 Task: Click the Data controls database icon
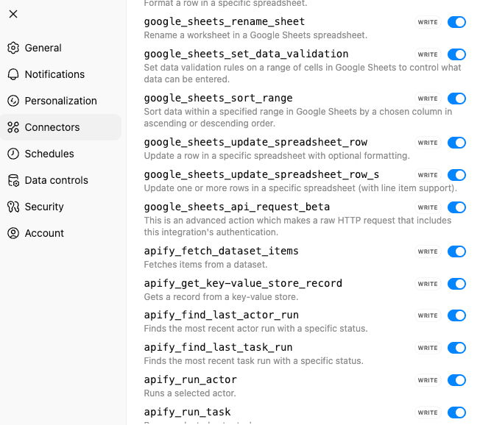coord(13,180)
